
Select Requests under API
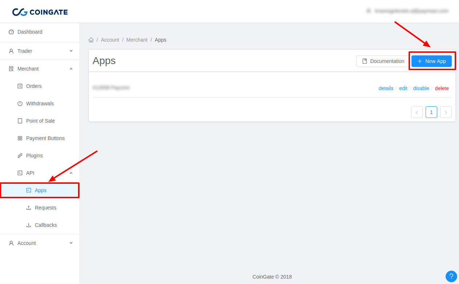click(x=40, y=208)
